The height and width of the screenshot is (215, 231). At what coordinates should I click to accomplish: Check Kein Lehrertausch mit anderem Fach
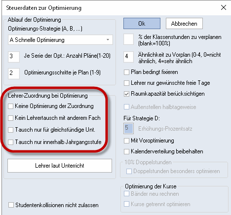(11, 118)
